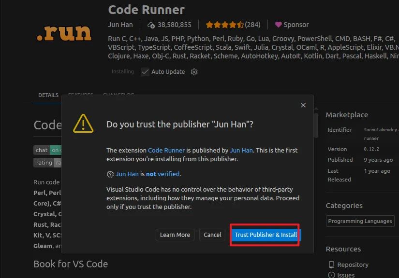The height and width of the screenshot is (278, 399).
Task: Click the yellow warning triangle icon
Action: click(83, 124)
